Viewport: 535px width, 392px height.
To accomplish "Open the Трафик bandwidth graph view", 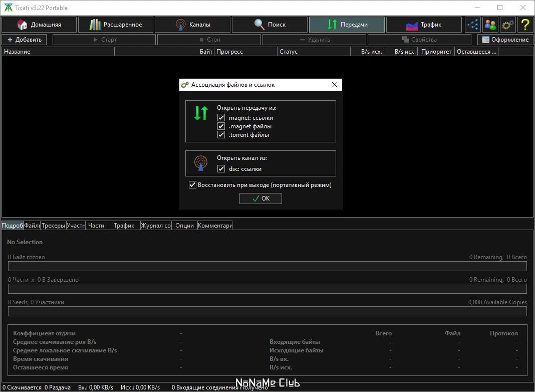I will click(424, 25).
